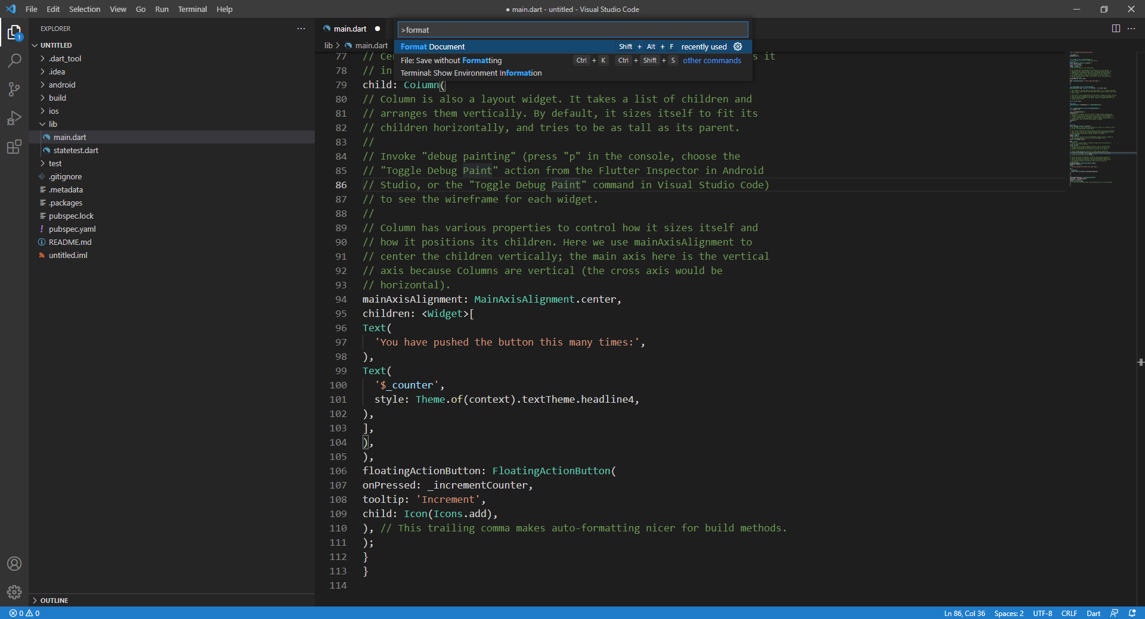Click the VS Code logo icon
The width and height of the screenshot is (1145, 619).
point(11,9)
